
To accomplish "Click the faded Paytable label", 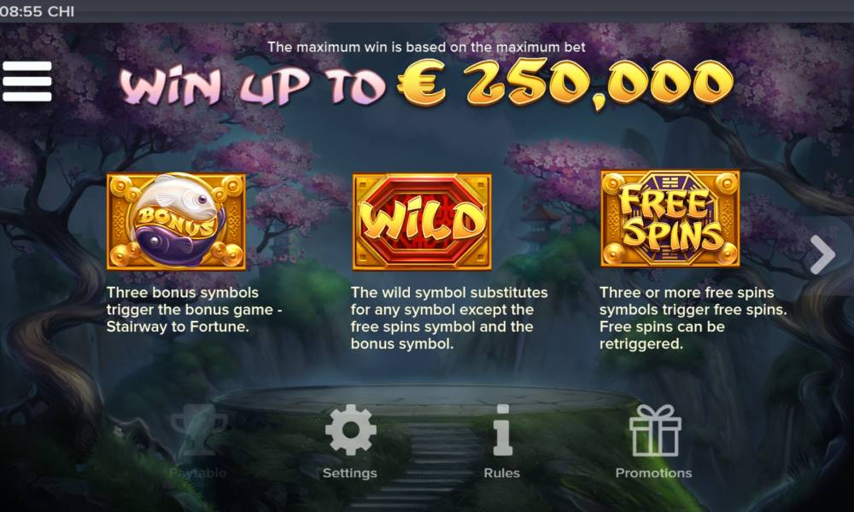I will pyautogui.click(x=198, y=473).
